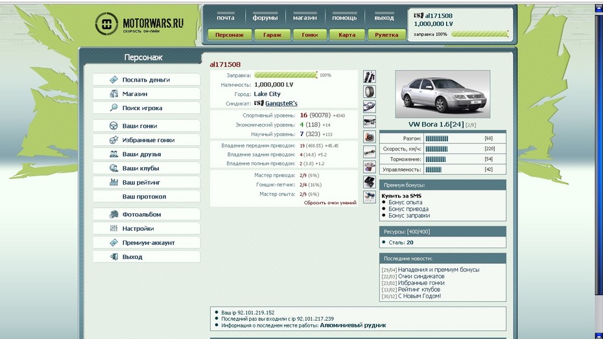Click the VW Bora car photo
The image size is (603, 339).
pyautogui.click(x=443, y=94)
